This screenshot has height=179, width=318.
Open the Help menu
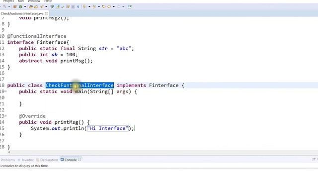pos(48,1)
